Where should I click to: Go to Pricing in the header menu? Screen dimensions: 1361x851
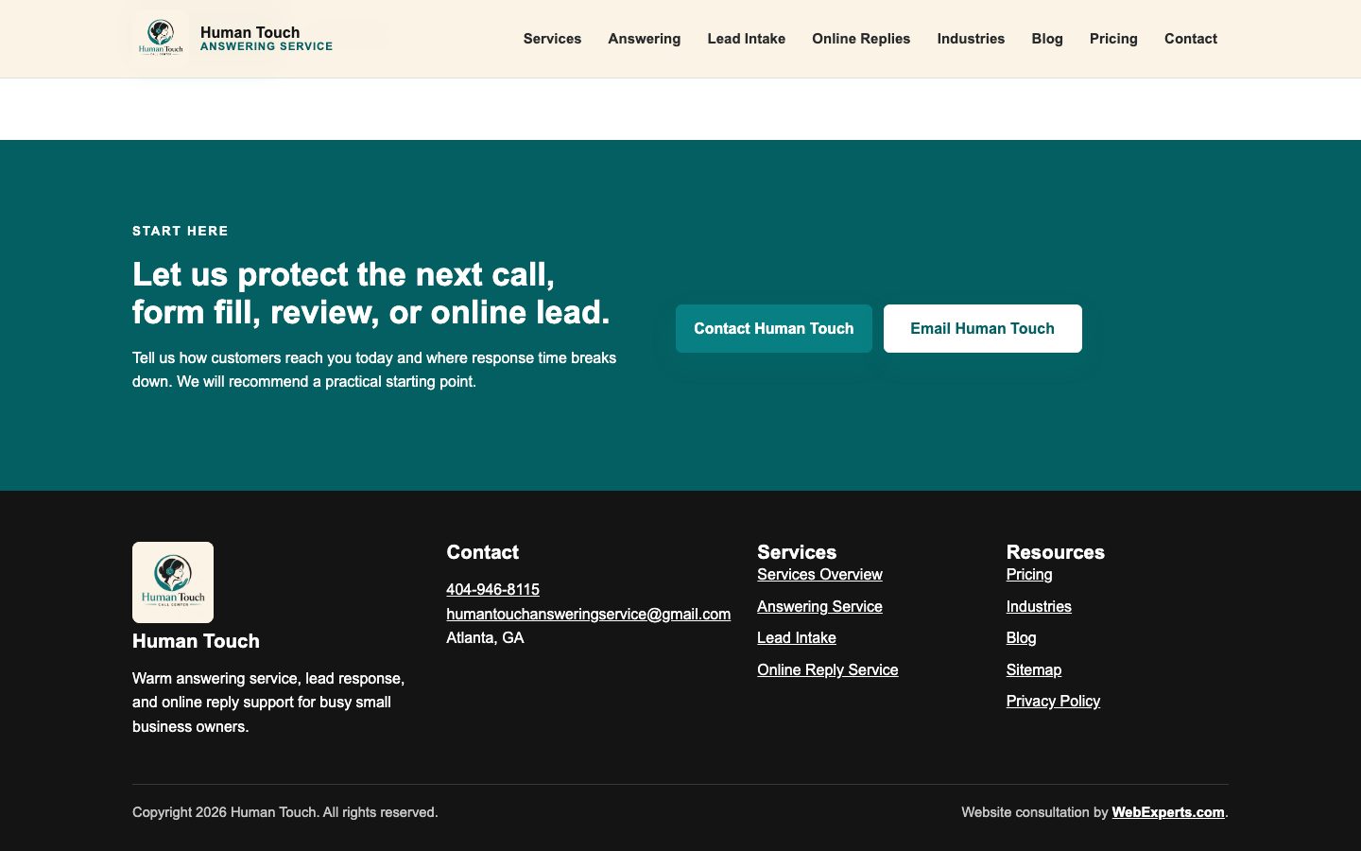tap(1113, 39)
